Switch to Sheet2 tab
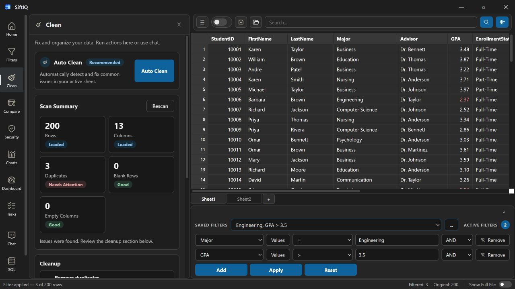The image size is (515, 289). click(x=244, y=199)
